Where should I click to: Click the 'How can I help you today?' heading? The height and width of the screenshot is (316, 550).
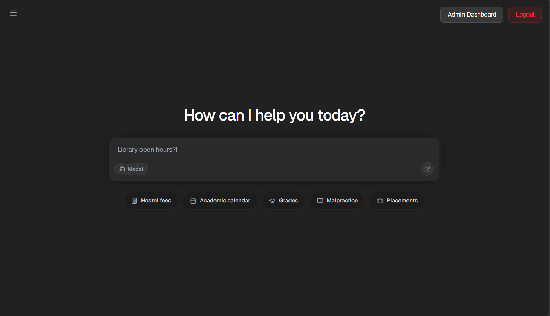pyautogui.click(x=274, y=115)
